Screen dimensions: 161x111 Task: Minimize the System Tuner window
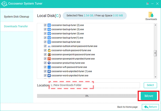click(x=152, y=4)
